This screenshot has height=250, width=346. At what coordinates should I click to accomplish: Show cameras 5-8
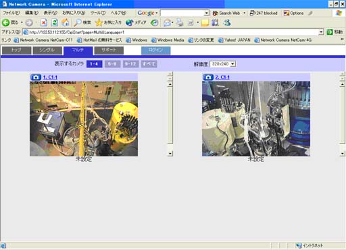[x=112, y=64]
